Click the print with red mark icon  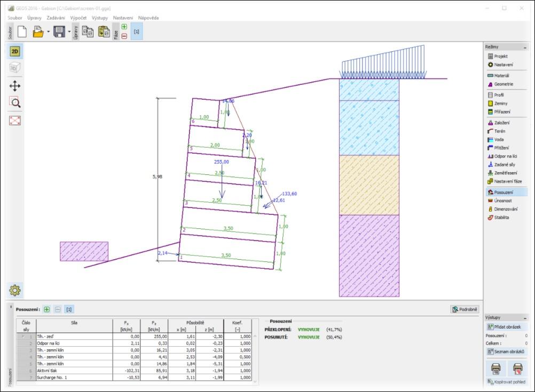coord(517,369)
